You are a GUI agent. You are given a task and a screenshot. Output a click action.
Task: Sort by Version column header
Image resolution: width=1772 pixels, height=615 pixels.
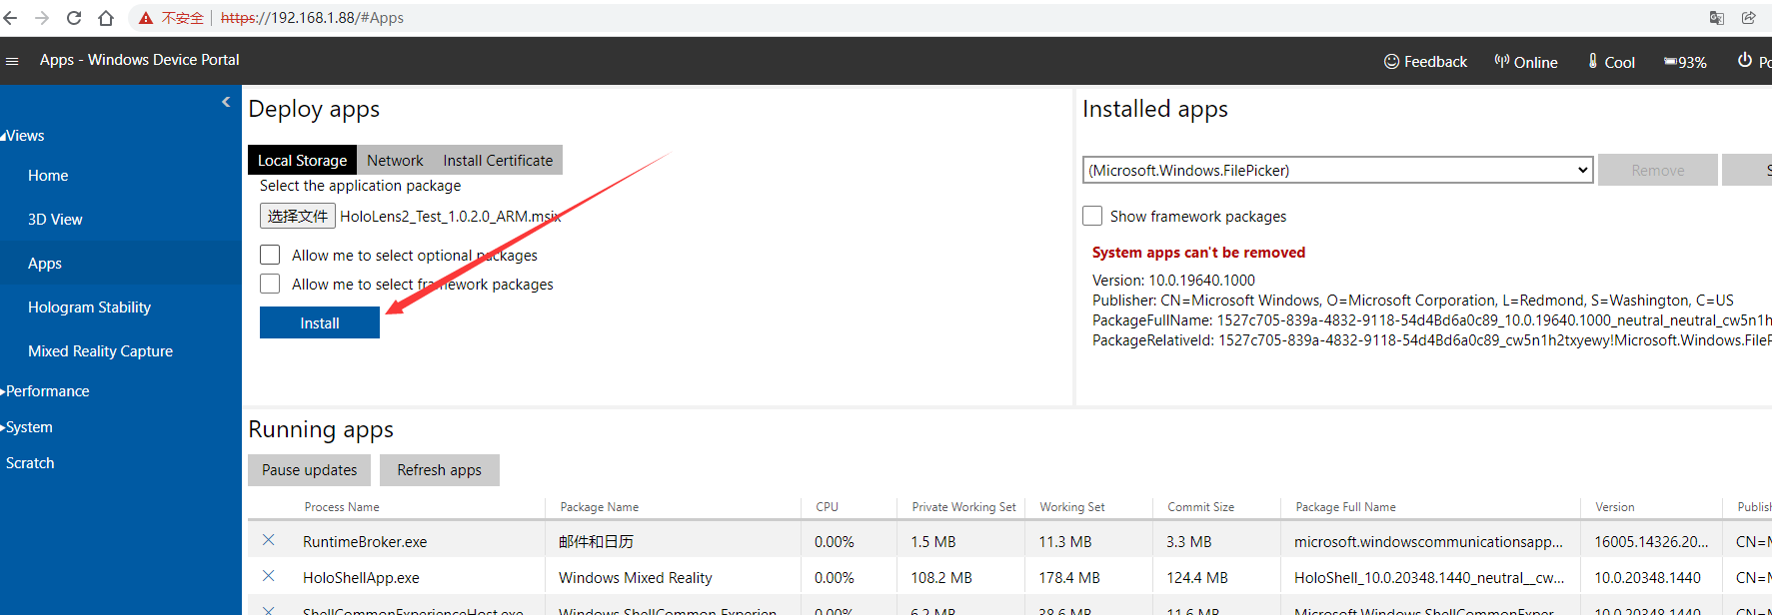tap(1614, 507)
